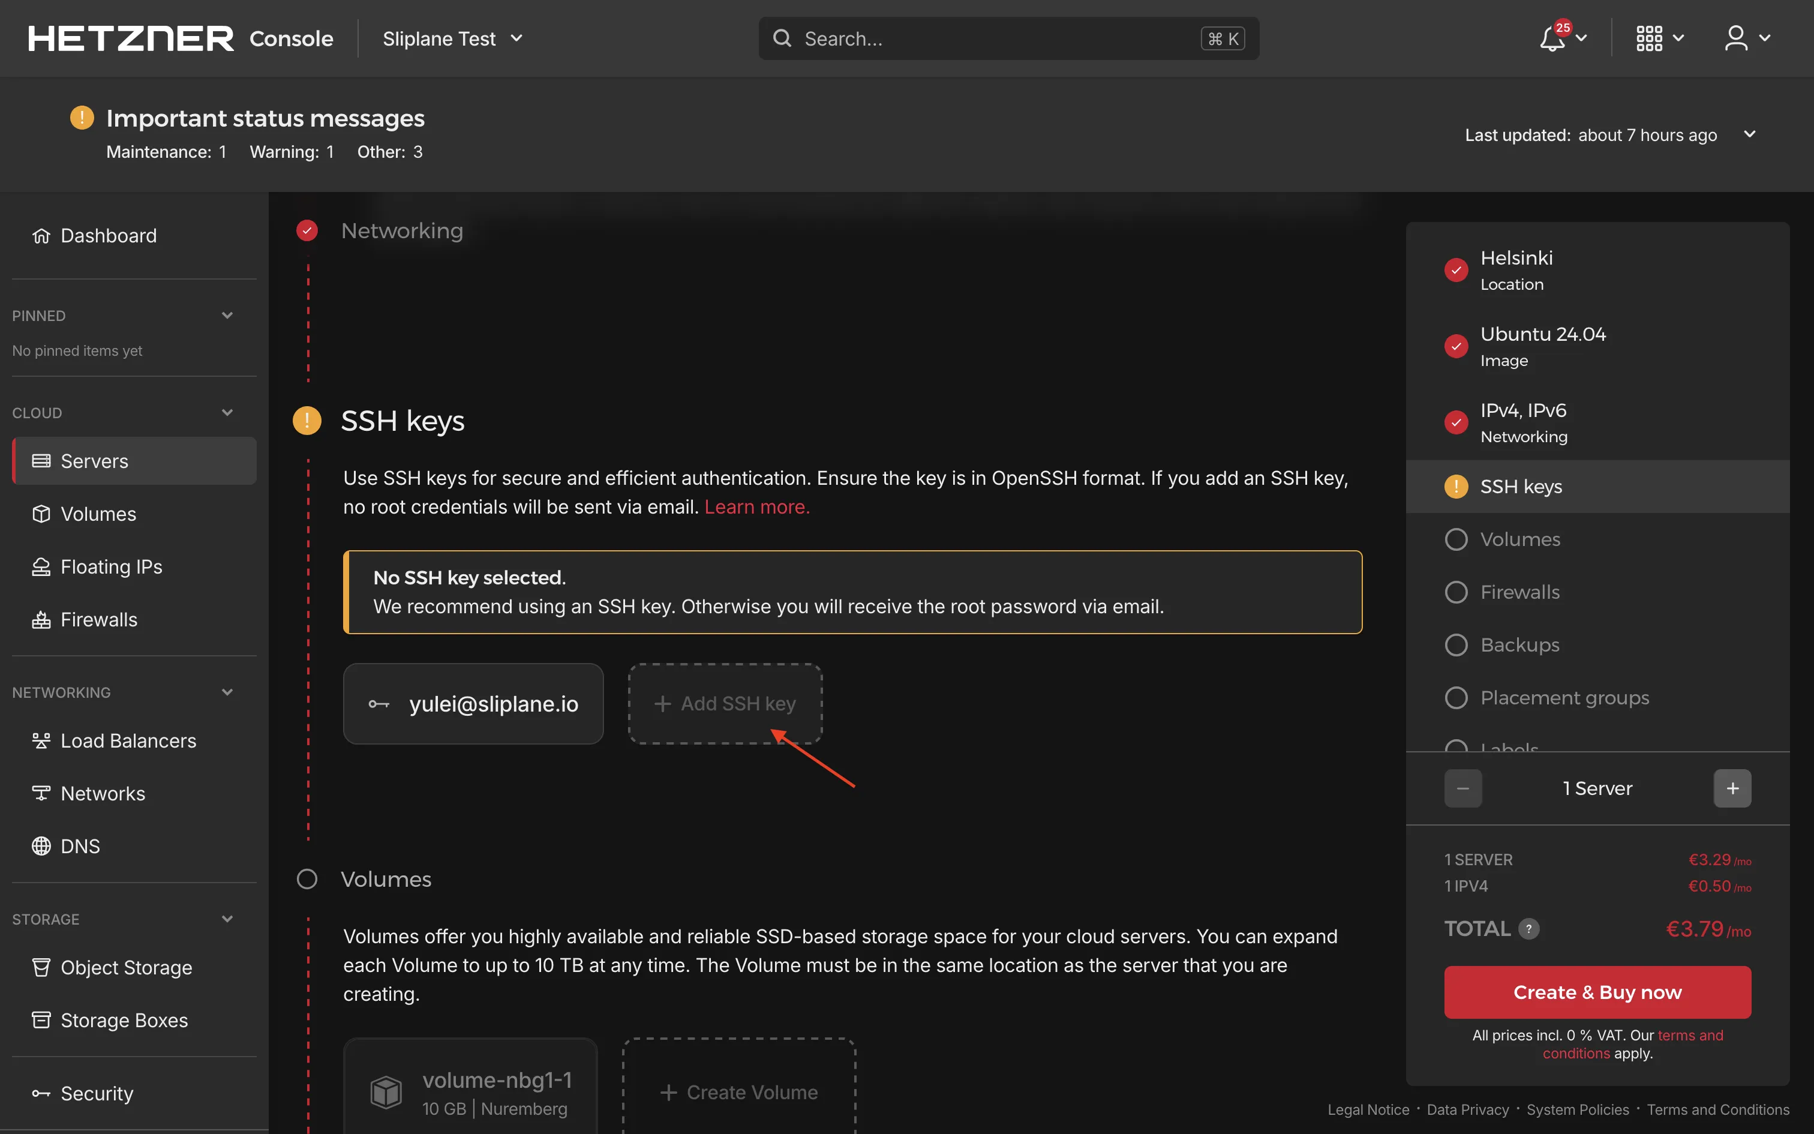Open the Learn more link
This screenshot has width=1814, height=1134.
[757, 507]
